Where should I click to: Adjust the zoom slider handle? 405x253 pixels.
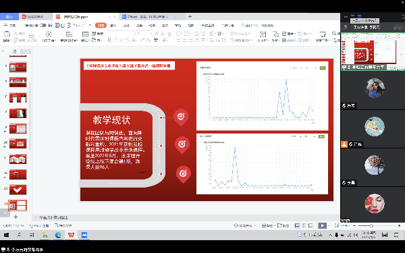click(x=371, y=225)
